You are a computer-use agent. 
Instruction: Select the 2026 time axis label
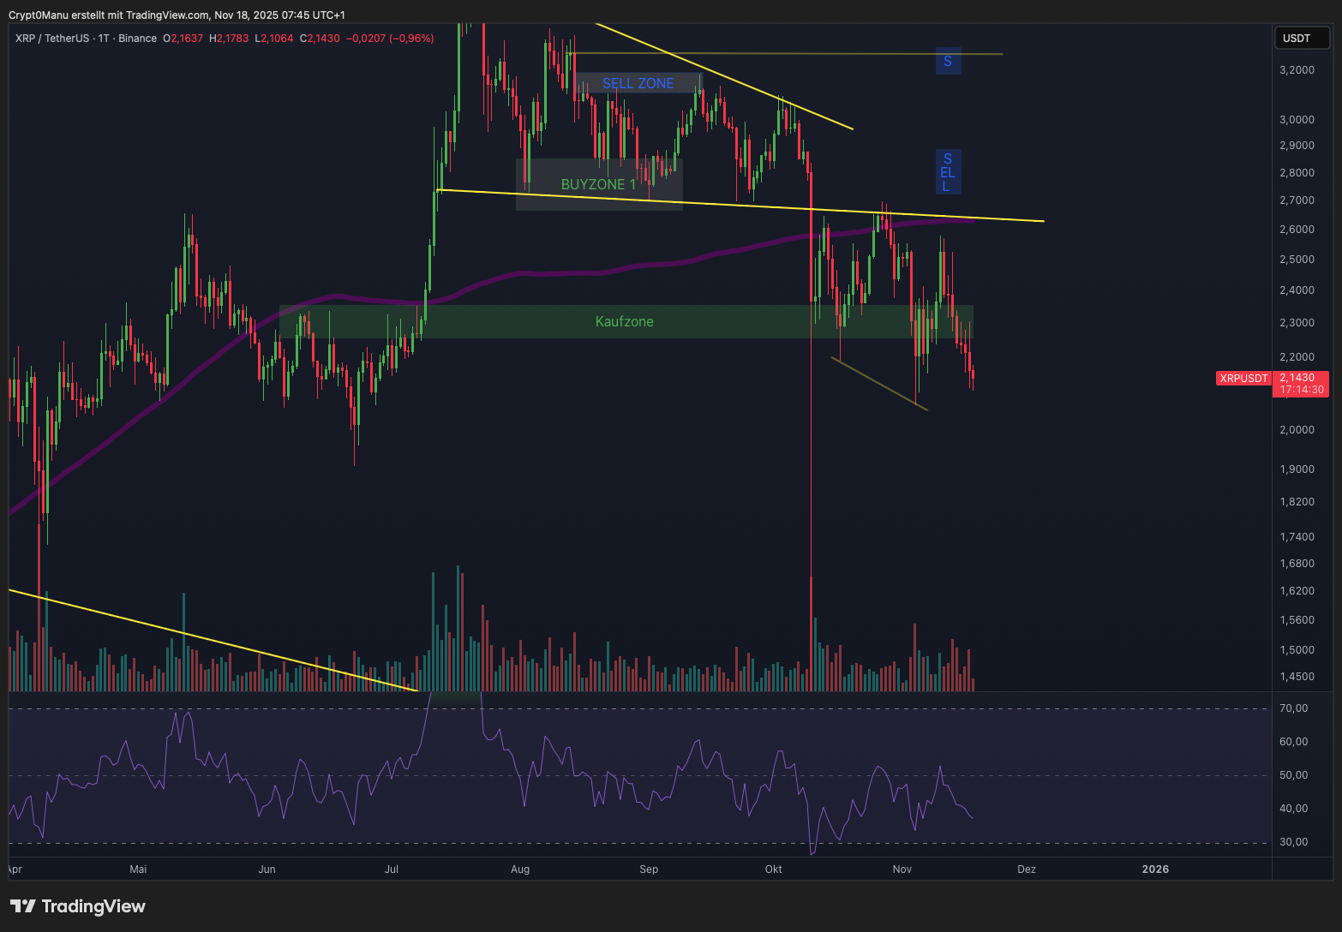[x=1154, y=869]
